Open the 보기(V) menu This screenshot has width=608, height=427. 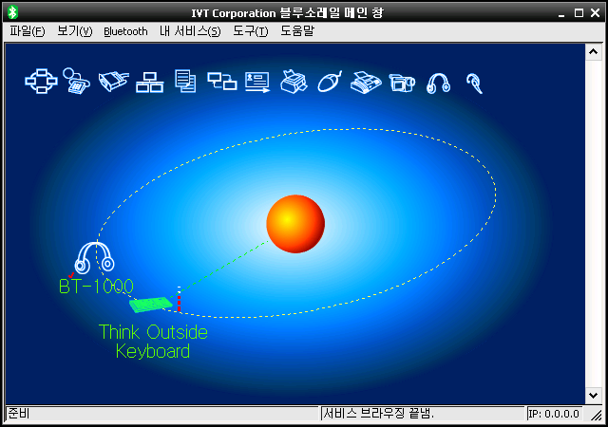(75, 31)
